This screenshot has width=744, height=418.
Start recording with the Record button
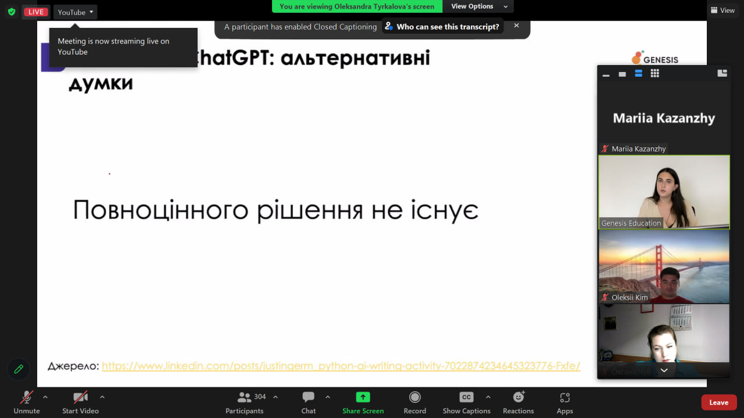(x=415, y=402)
